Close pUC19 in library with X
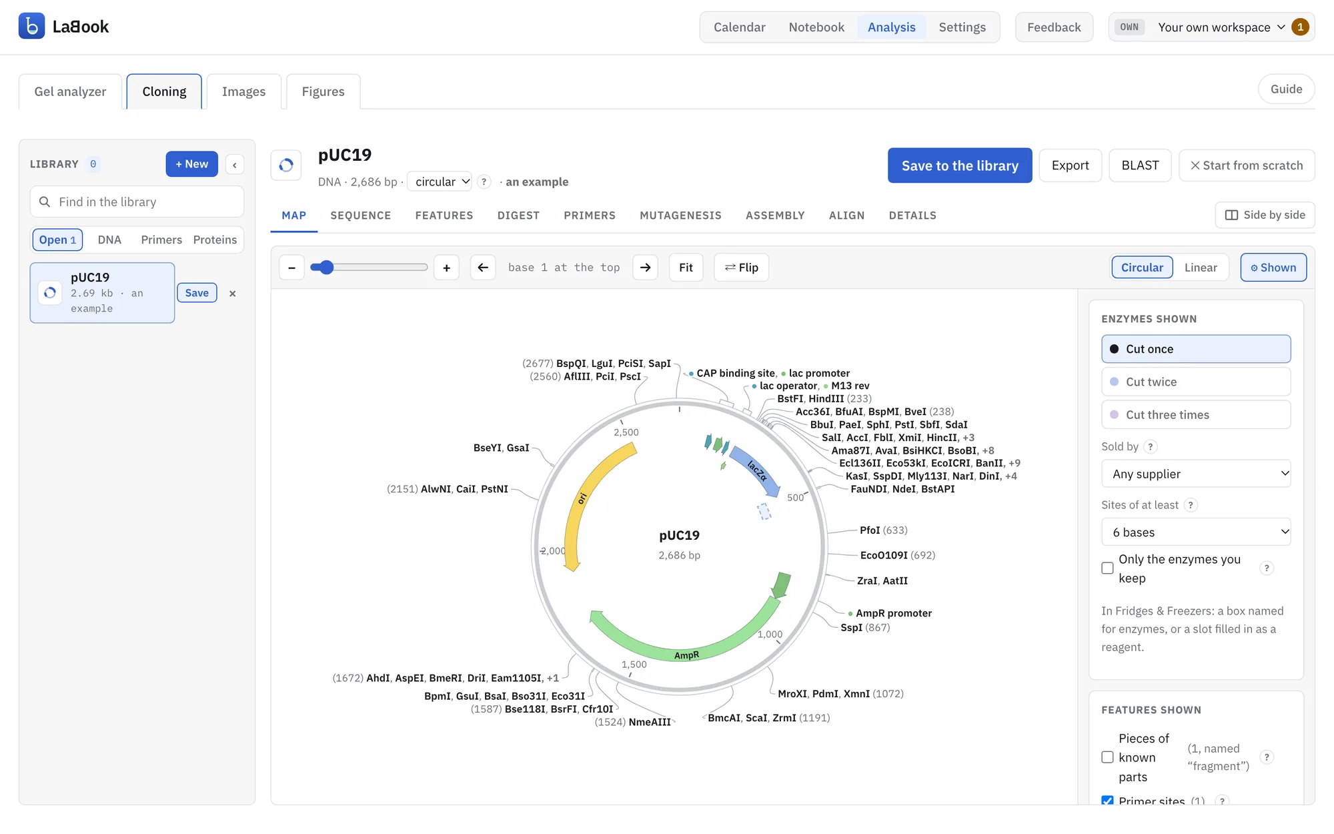This screenshot has width=1334, height=834. pos(233,294)
